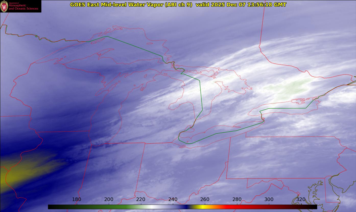This screenshot has height=212, width=356.
Task: Click the brightness temperature color bar
Action: 182,207
